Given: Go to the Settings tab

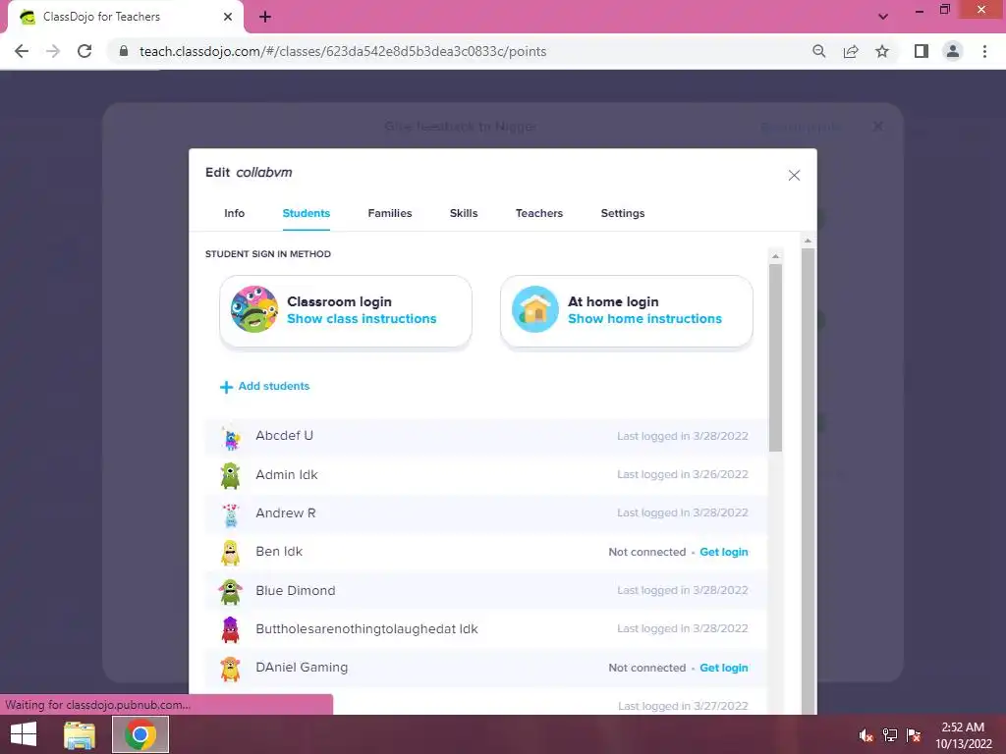Looking at the screenshot, I should 622,213.
